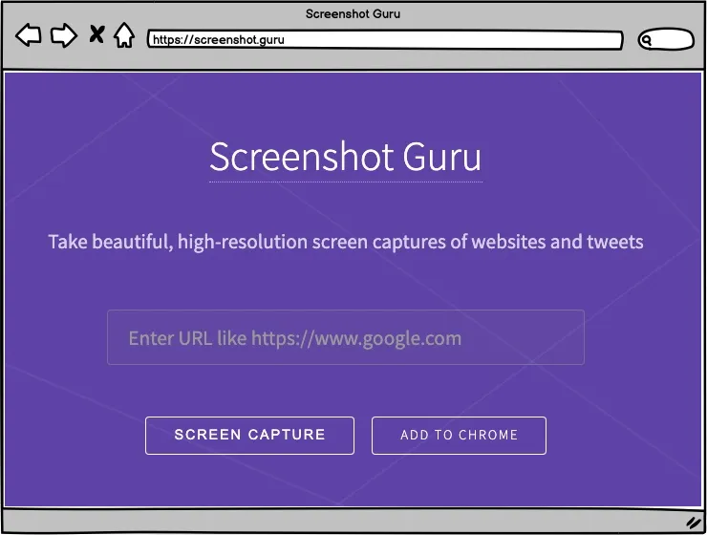Select the https://screenshot.guru address bar
Image resolution: width=707 pixels, height=535 pixels.
point(385,40)
